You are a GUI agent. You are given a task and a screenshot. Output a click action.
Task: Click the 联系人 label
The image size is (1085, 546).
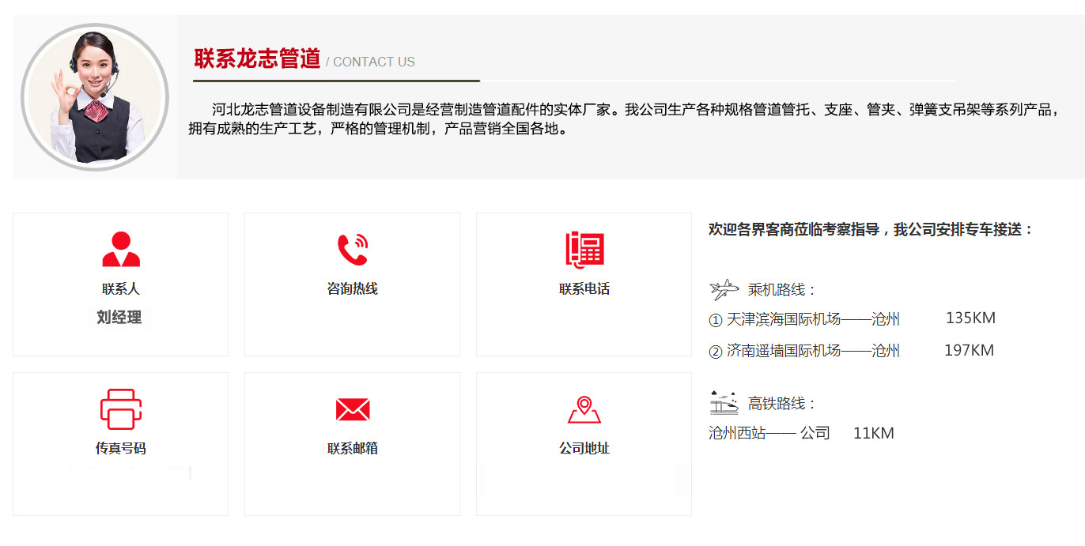click(121, 289)
